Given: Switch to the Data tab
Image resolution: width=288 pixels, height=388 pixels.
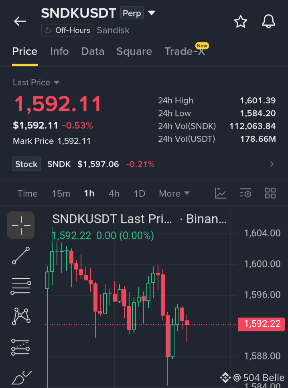Looking at the screenshot, I should point(93,52).
